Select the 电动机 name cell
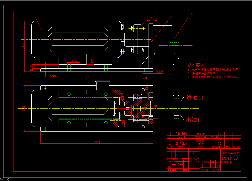The height and width of the screenshot is (181, 252). point(200,143)
